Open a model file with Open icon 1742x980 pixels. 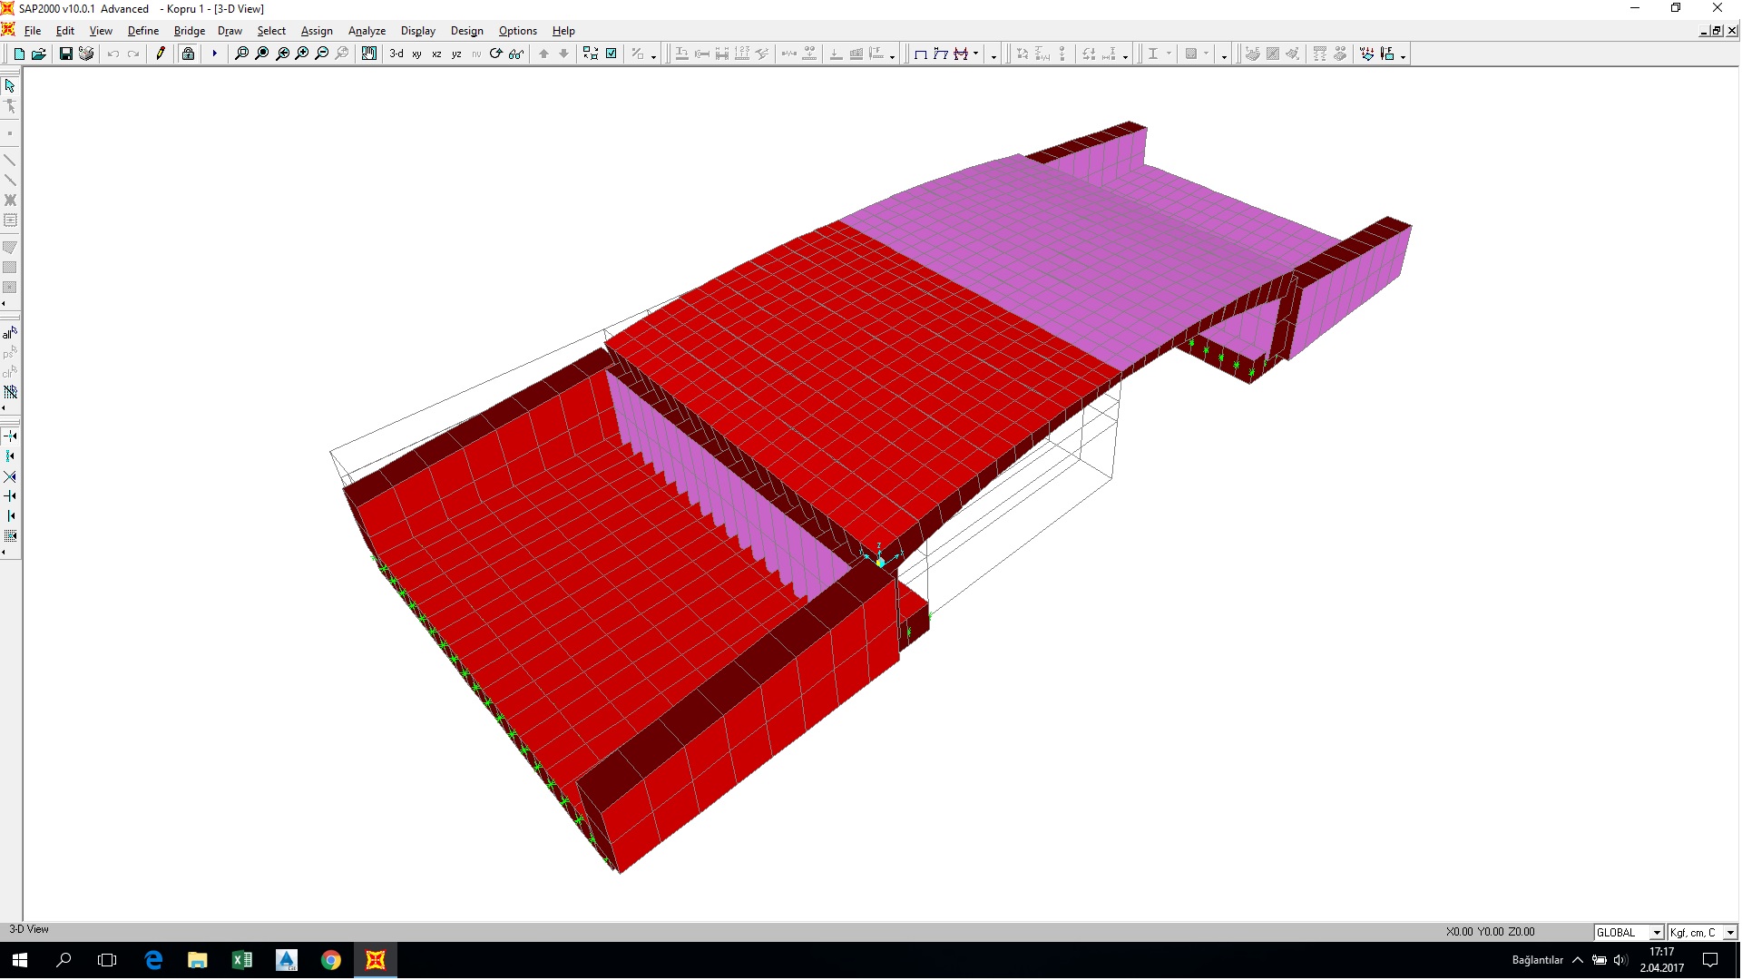(39, 54)
